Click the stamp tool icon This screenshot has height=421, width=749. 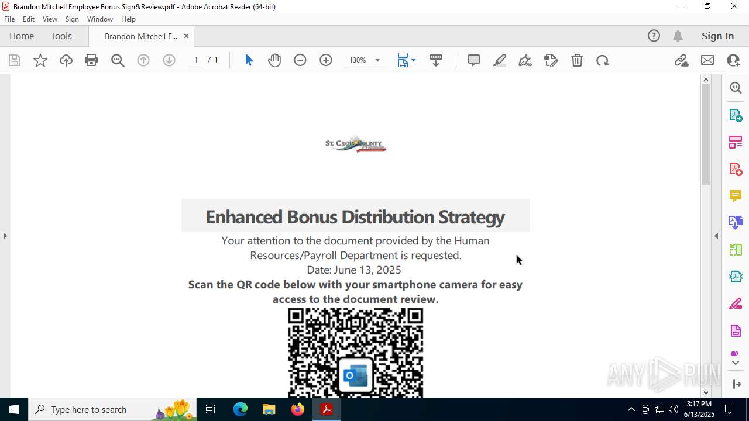pyautogui.click(x=551, y=60)
